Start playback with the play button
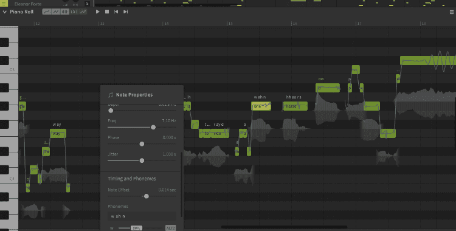The height and width of the screenshot is (231, 456). coord(98,12)
